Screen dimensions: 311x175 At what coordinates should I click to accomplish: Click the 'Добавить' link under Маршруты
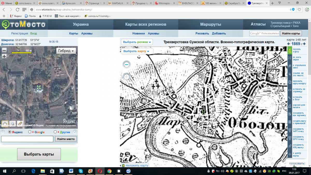click(219, 33)
